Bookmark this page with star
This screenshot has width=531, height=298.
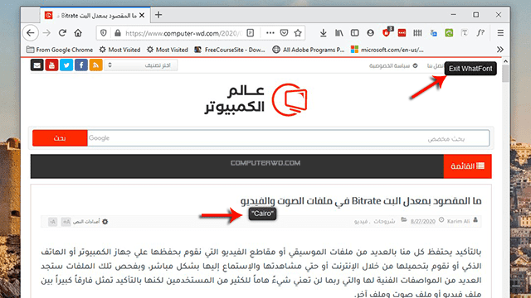[298, 33]
